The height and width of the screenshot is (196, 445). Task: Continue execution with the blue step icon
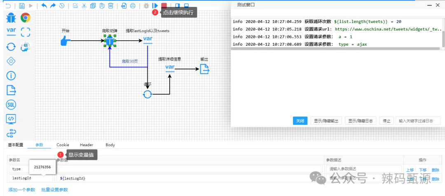(x=155, y=5)
